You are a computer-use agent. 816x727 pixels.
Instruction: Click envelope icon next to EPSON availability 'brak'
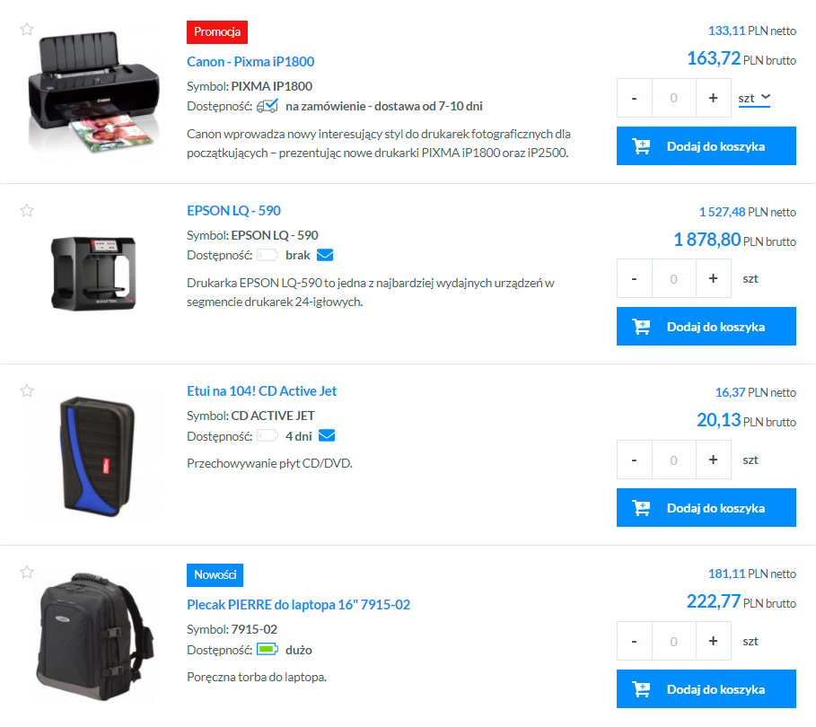[325, 255]
